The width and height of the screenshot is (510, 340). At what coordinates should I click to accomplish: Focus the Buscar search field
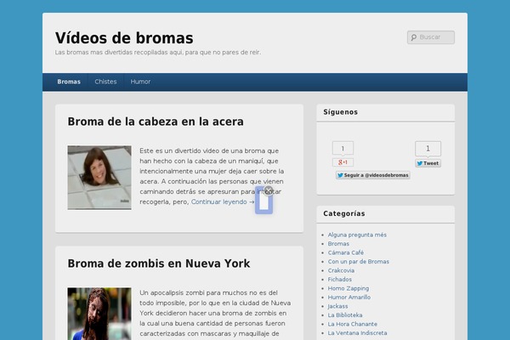[431, 37]
